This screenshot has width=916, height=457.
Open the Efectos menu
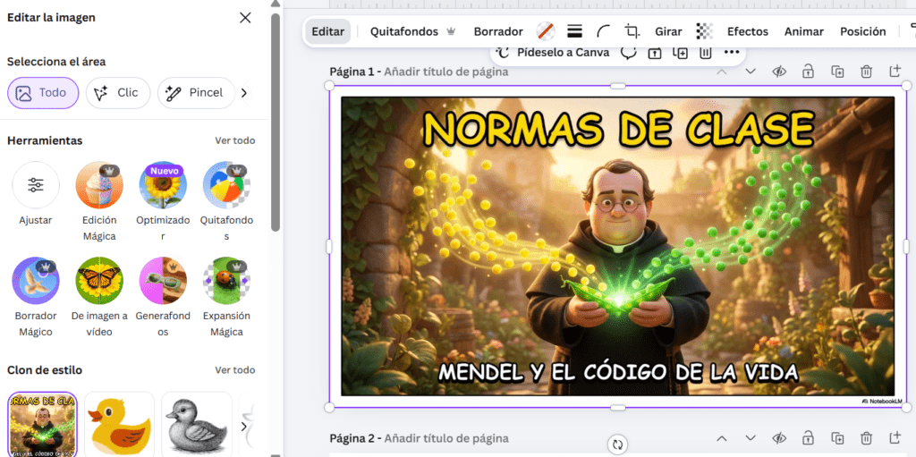point(747,31)
